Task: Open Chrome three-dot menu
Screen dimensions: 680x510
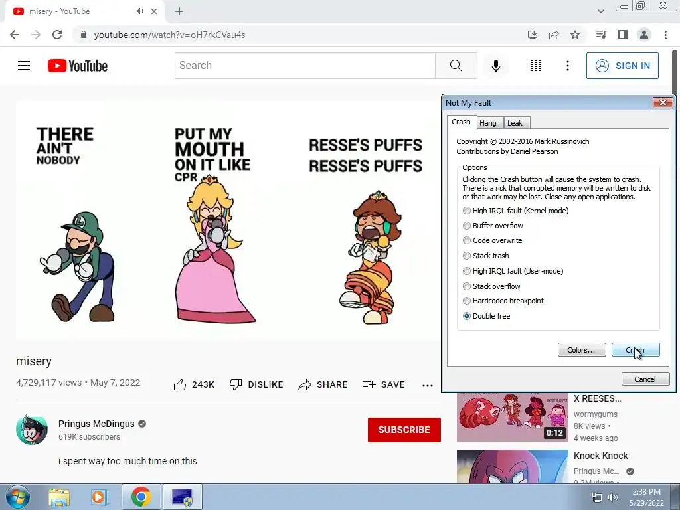Action: [x=665, y=35]
